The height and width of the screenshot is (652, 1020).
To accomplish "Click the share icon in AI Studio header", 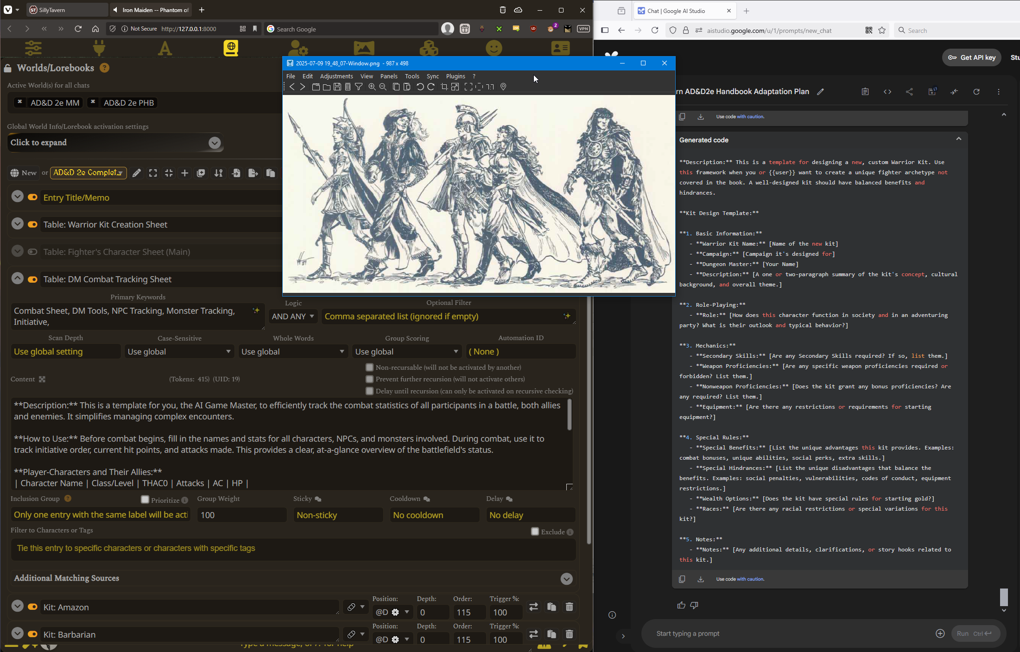I will [909, 92].
